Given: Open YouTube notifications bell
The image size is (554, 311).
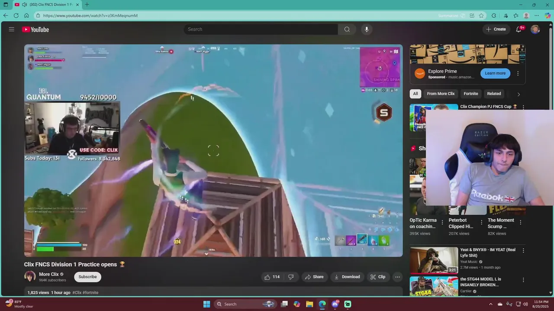Looking at the screenshot, I should pos(519,29).
